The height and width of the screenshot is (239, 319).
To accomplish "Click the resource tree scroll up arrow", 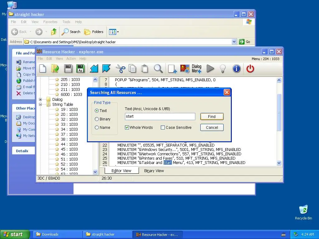I will click(x=95, y=79).
